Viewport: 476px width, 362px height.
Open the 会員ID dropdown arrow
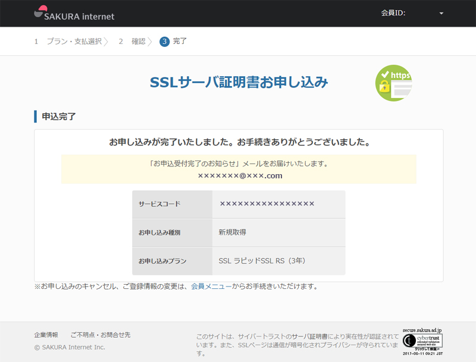pyautogui.click(x=441, y=13)
